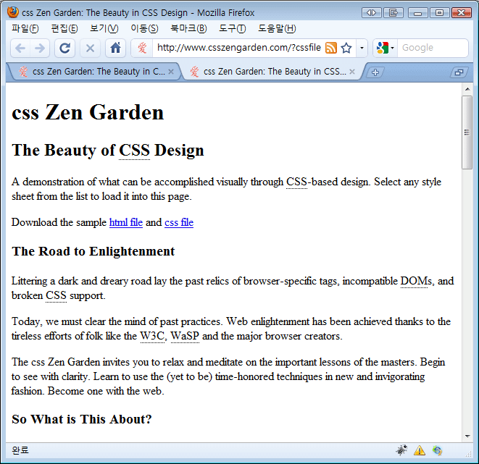Follow the html file link
This screenshot has width=479, height=464.
[126, 222]
